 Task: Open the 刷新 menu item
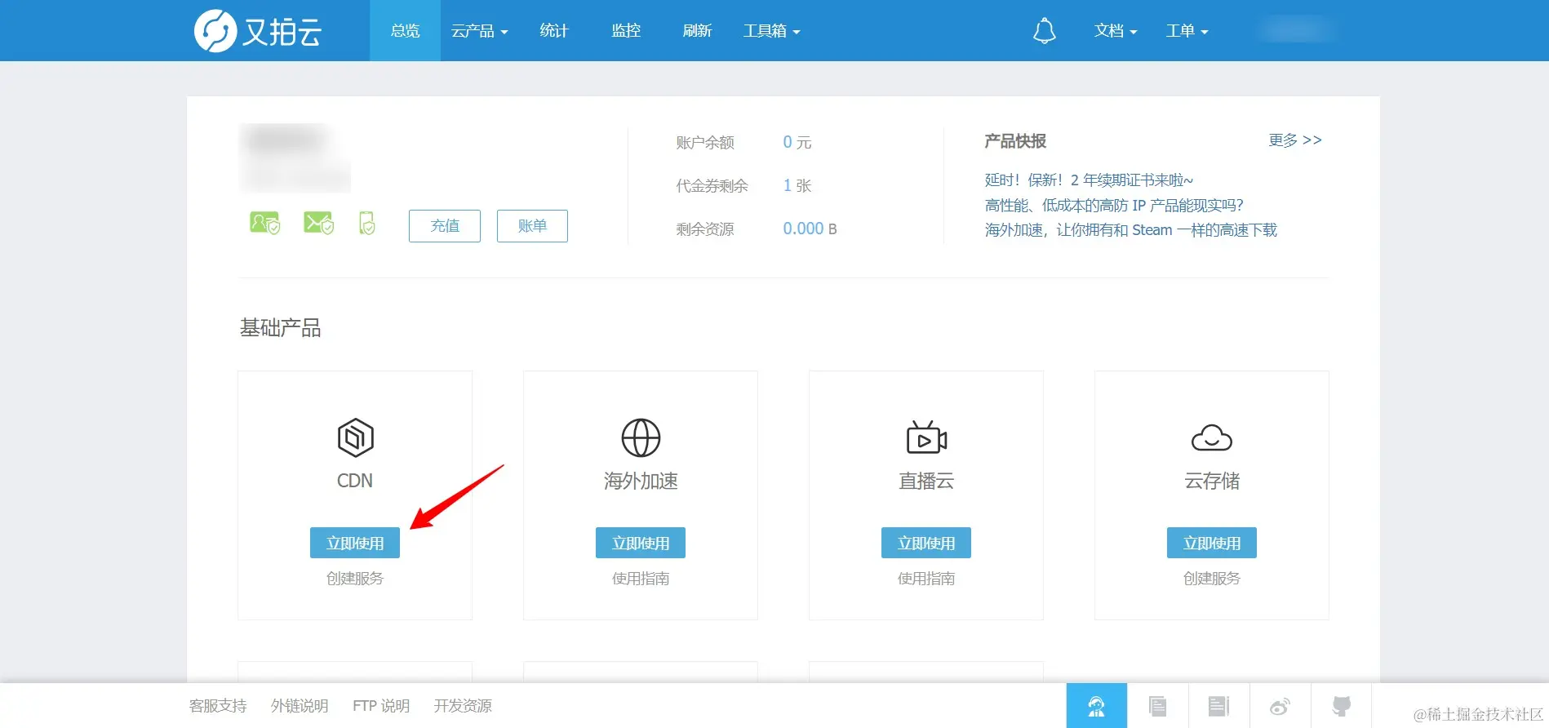point(697,31)
